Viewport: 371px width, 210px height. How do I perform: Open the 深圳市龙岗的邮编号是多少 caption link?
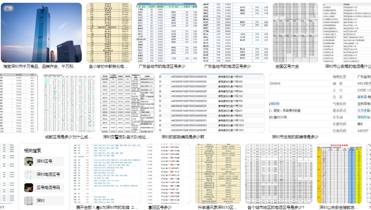(x=295, y=137)
